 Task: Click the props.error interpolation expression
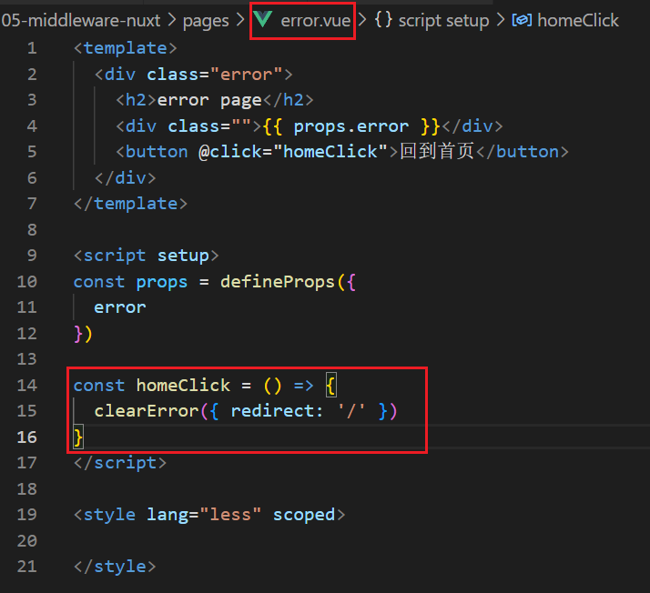point(351,126)
